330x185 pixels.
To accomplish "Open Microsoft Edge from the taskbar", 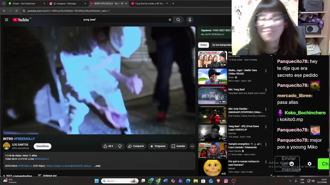I will point(188,181).
